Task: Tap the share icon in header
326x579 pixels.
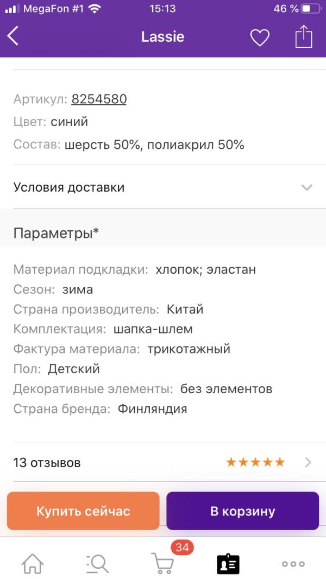Action: [304, 36]
